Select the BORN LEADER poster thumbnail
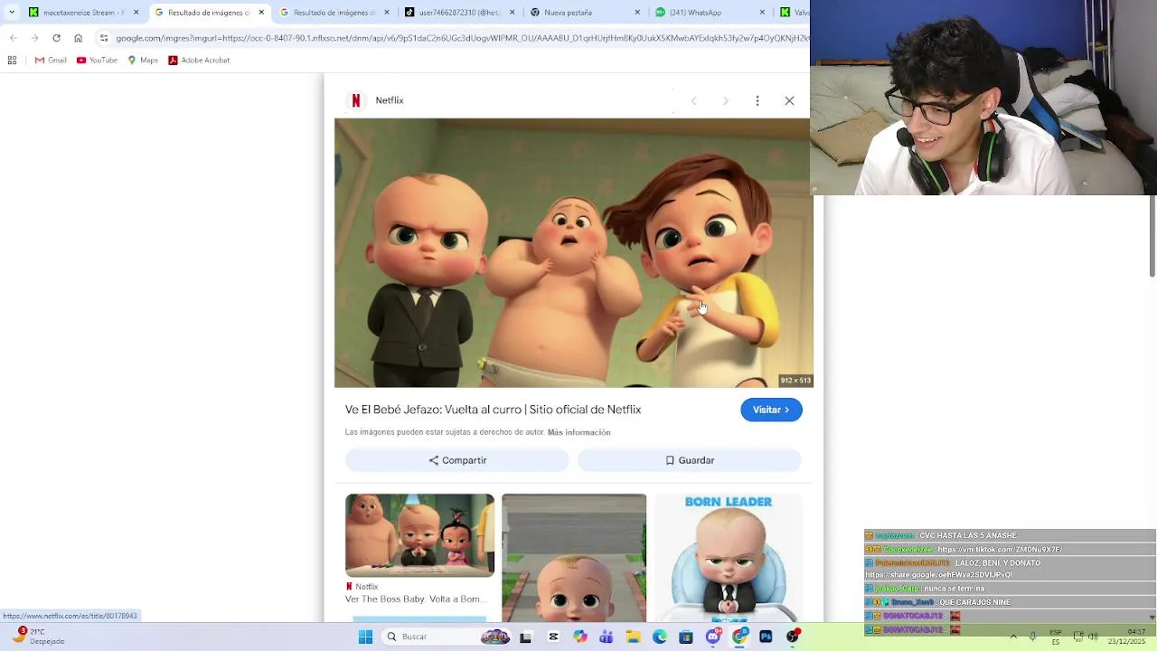 (x=729, y=558)
